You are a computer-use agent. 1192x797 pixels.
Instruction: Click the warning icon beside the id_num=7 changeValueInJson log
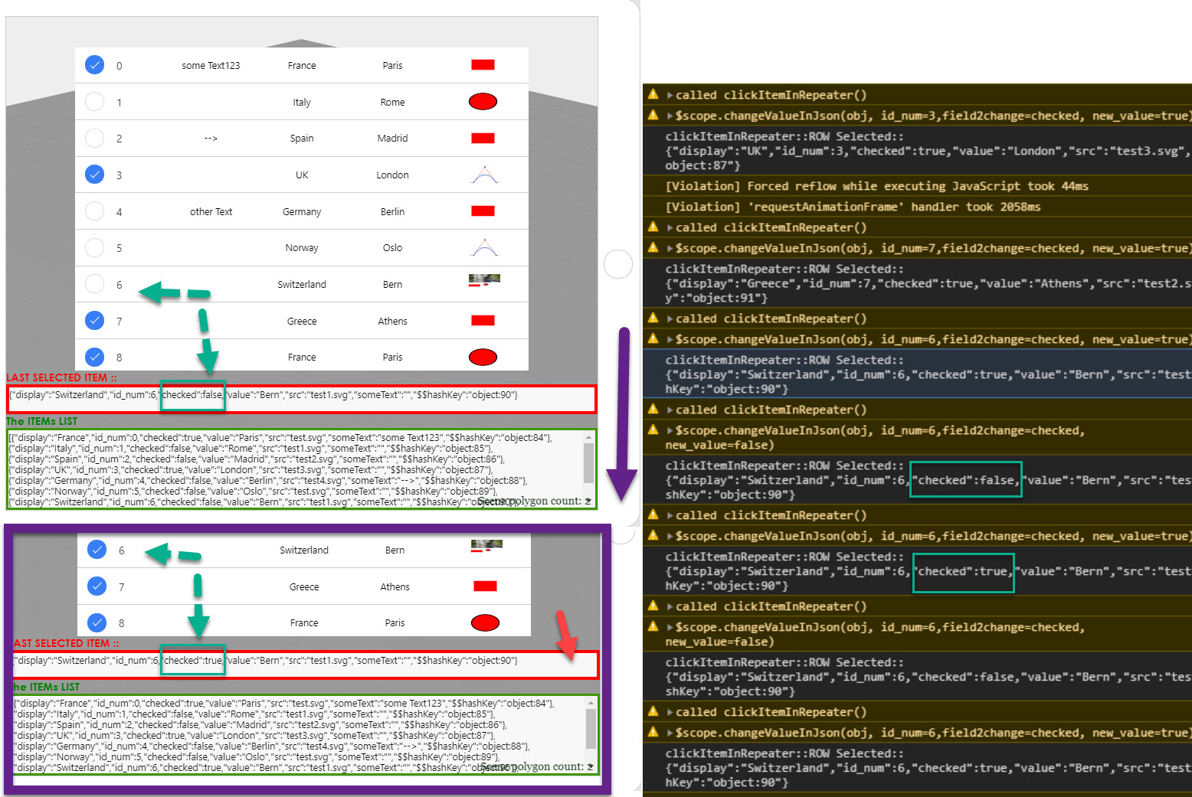(652, 247)
